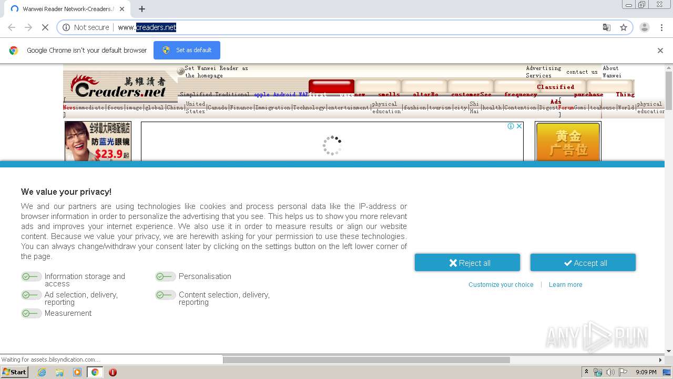
Task: Click Reject all button
Action: (x=467, y=263)
